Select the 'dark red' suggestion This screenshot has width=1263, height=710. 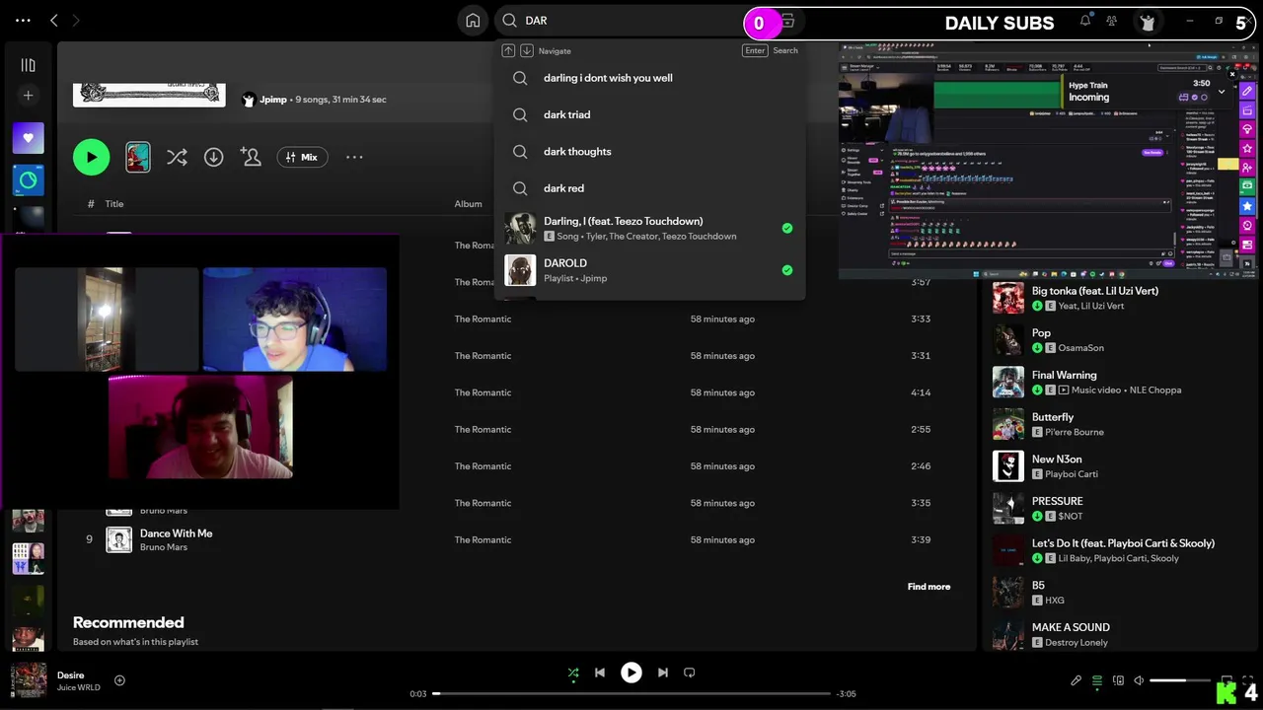563,188
